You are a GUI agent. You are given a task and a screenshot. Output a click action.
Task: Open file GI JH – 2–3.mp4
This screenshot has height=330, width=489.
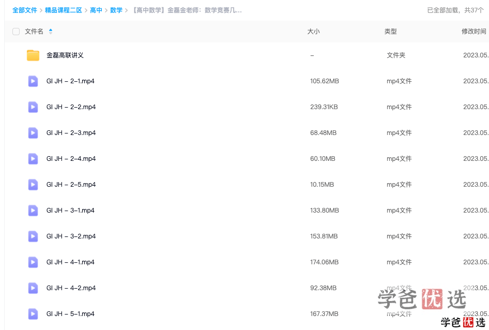[71, 133]
